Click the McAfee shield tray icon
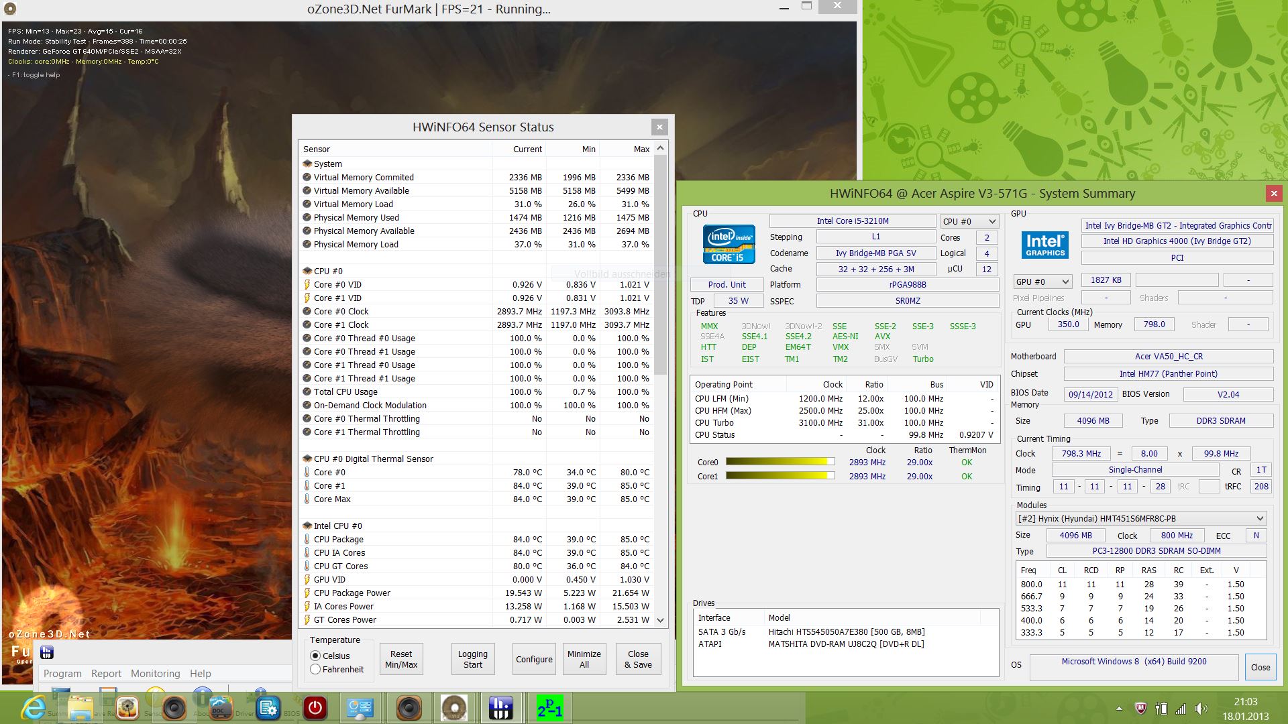 1140,709
